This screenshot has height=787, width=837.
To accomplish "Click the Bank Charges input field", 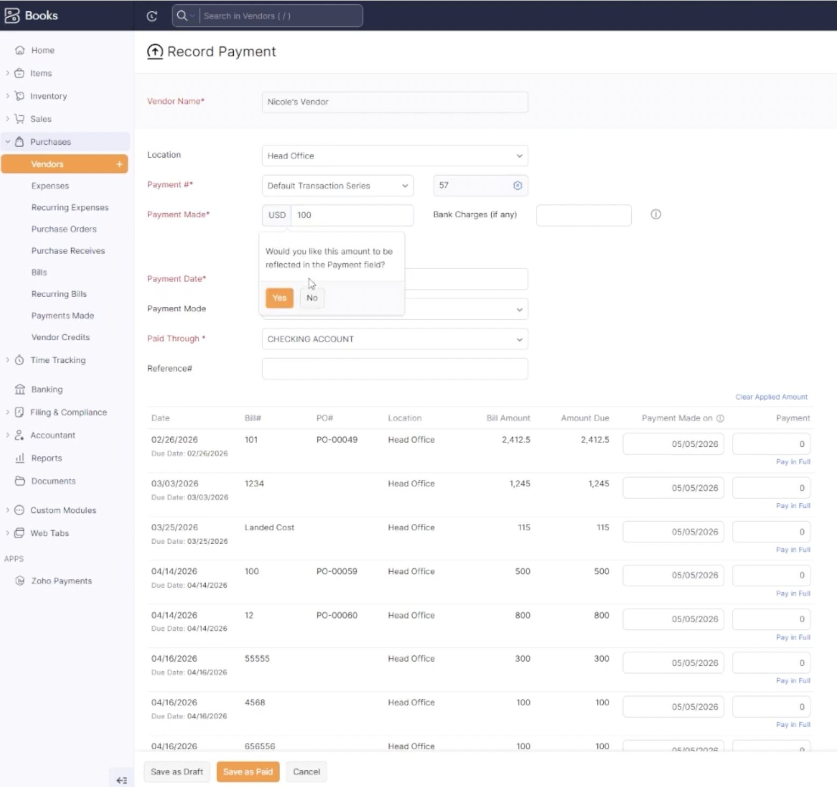I will pyautogui.click(x=584, y=215).
